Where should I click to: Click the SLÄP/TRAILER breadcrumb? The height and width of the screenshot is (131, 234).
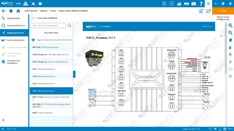(x=31, y=11)
